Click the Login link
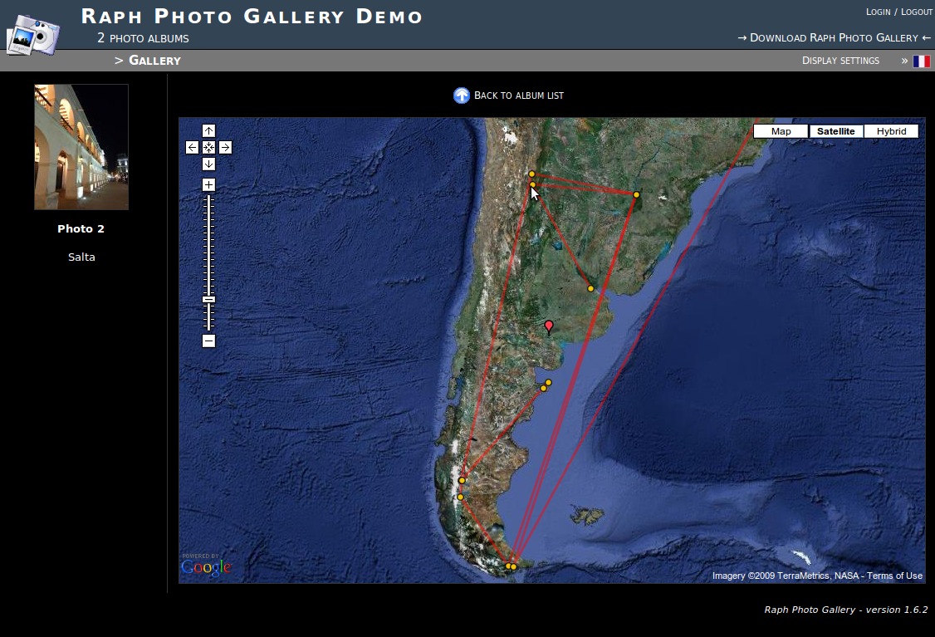The height and width of the screenshot is (637, 935). click(x=878, y=12)
